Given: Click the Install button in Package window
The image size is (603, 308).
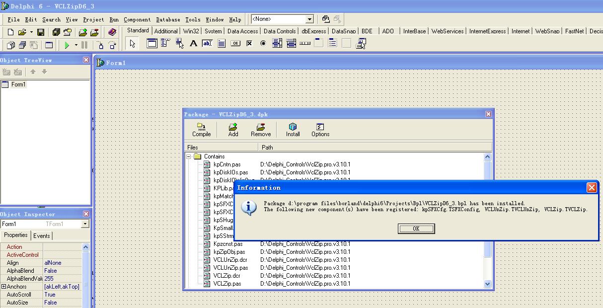Looking at the screenshot, I should [293, 130].
